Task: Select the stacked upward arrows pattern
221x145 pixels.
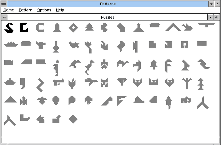Action: 201,84
